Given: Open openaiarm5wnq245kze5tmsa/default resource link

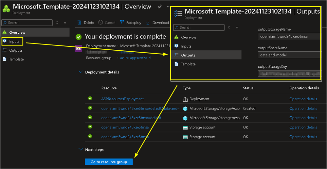Looking at the screenshot, I should pos(131,118).
